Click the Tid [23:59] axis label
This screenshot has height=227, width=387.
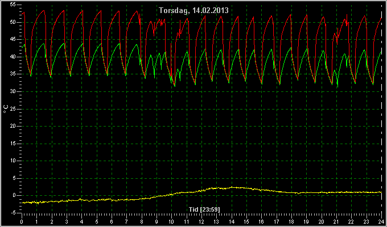(x=204, y=209)
